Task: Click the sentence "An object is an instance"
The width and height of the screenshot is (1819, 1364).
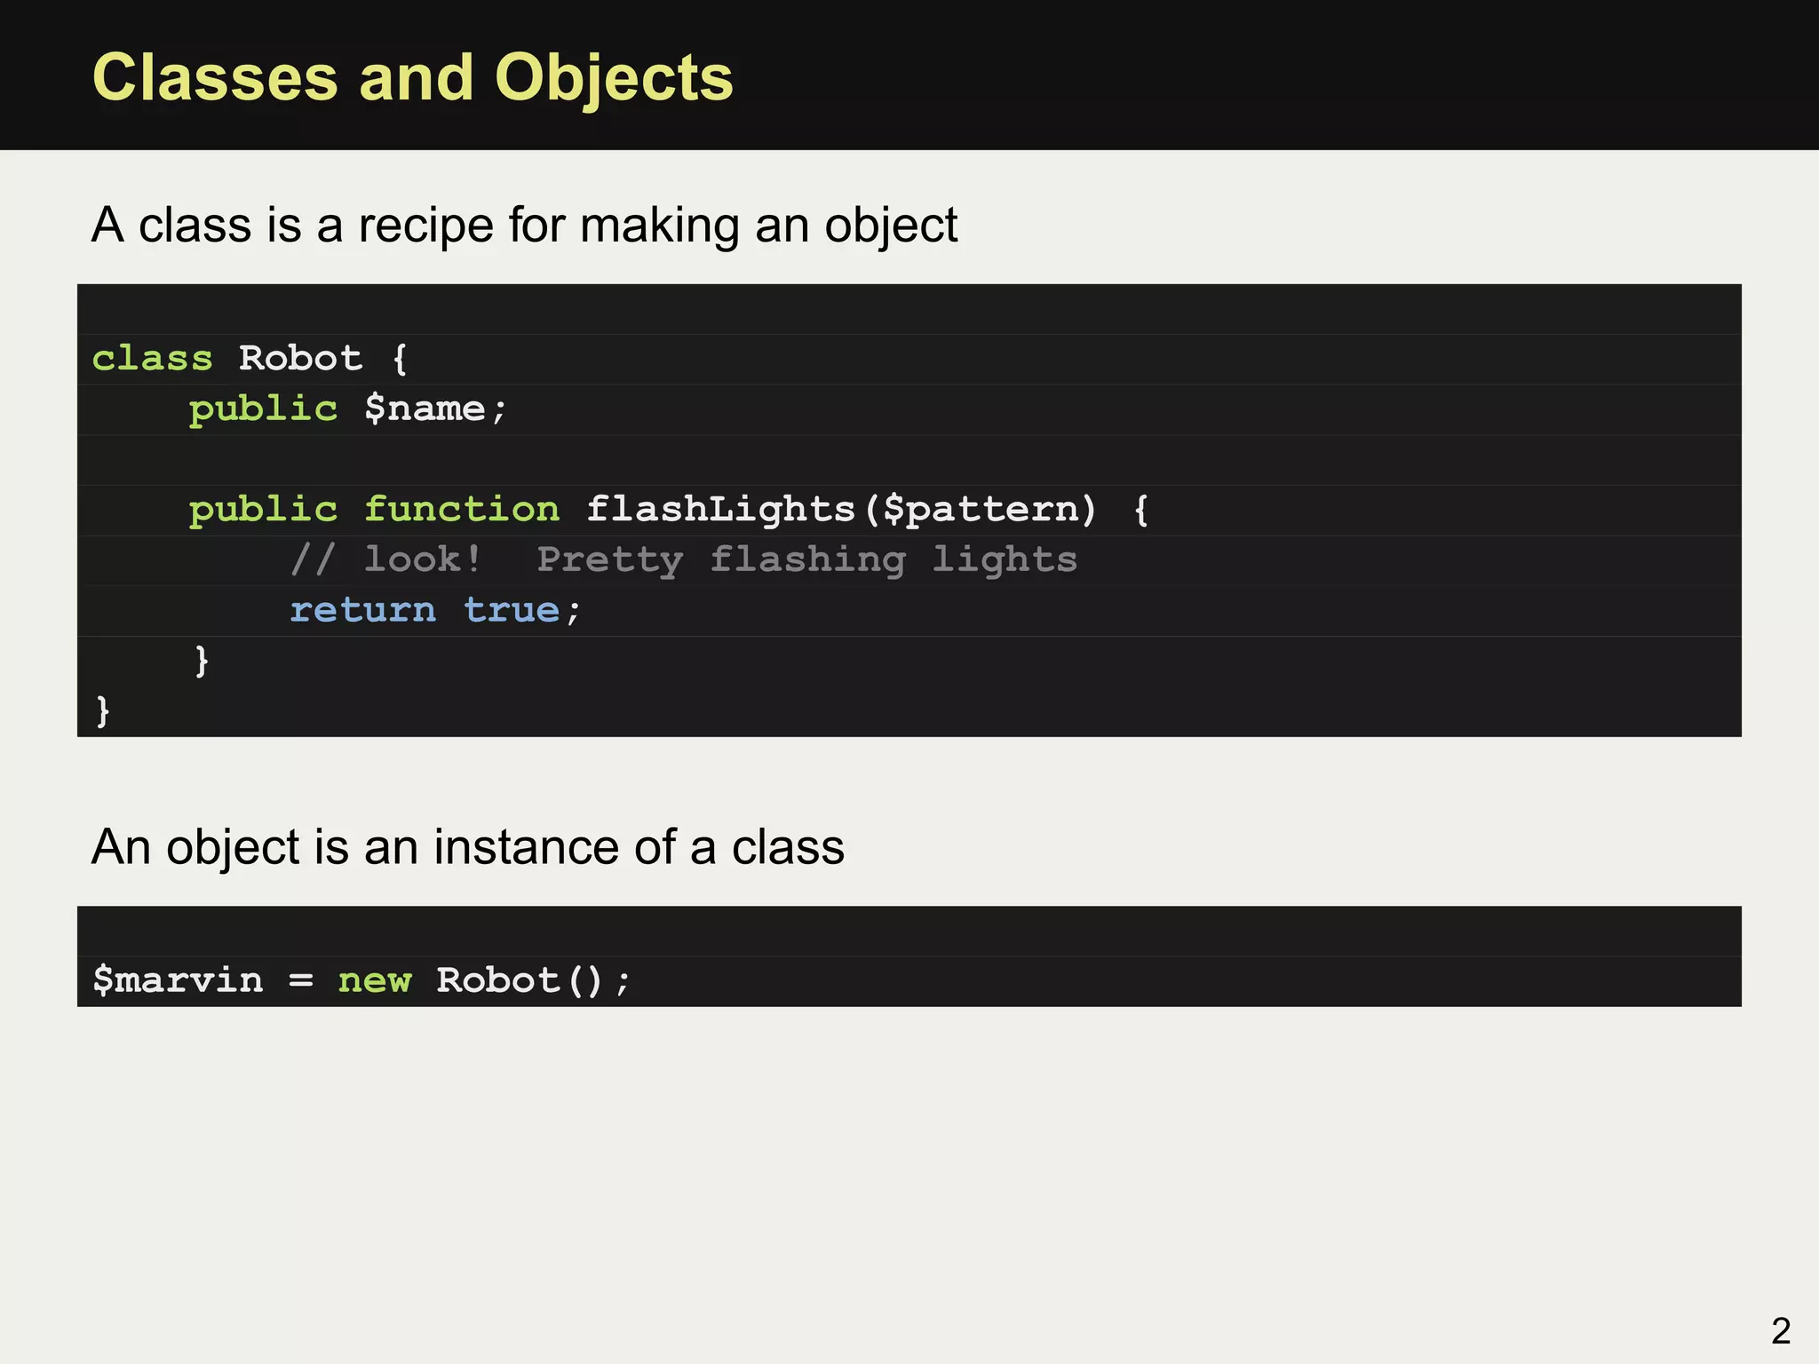Action: [x=468, y=846]
